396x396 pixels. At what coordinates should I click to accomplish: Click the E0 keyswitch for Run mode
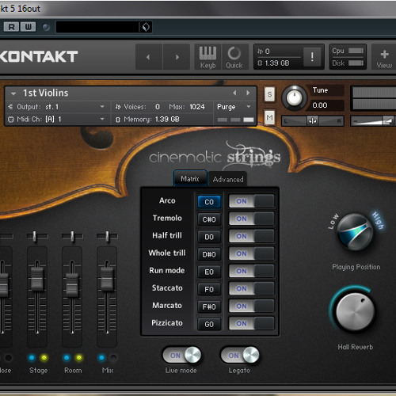coord(209,272)
